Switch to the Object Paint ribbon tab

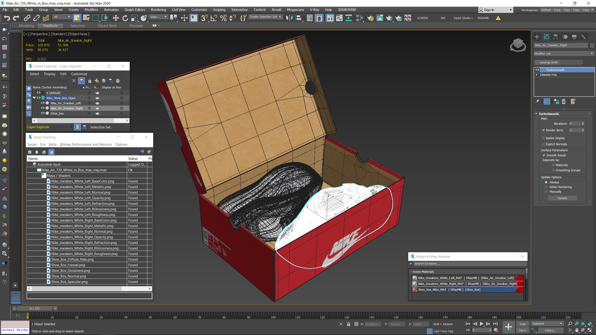tap(107, 26)
